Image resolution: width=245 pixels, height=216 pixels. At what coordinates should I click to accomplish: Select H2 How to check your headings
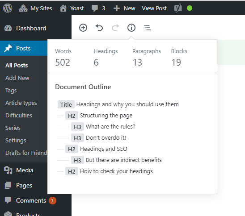[x=109, y=171]
